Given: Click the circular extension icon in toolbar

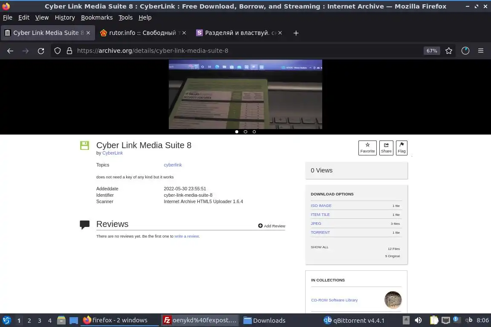Looking at the screenshot, I should [465, 51].
